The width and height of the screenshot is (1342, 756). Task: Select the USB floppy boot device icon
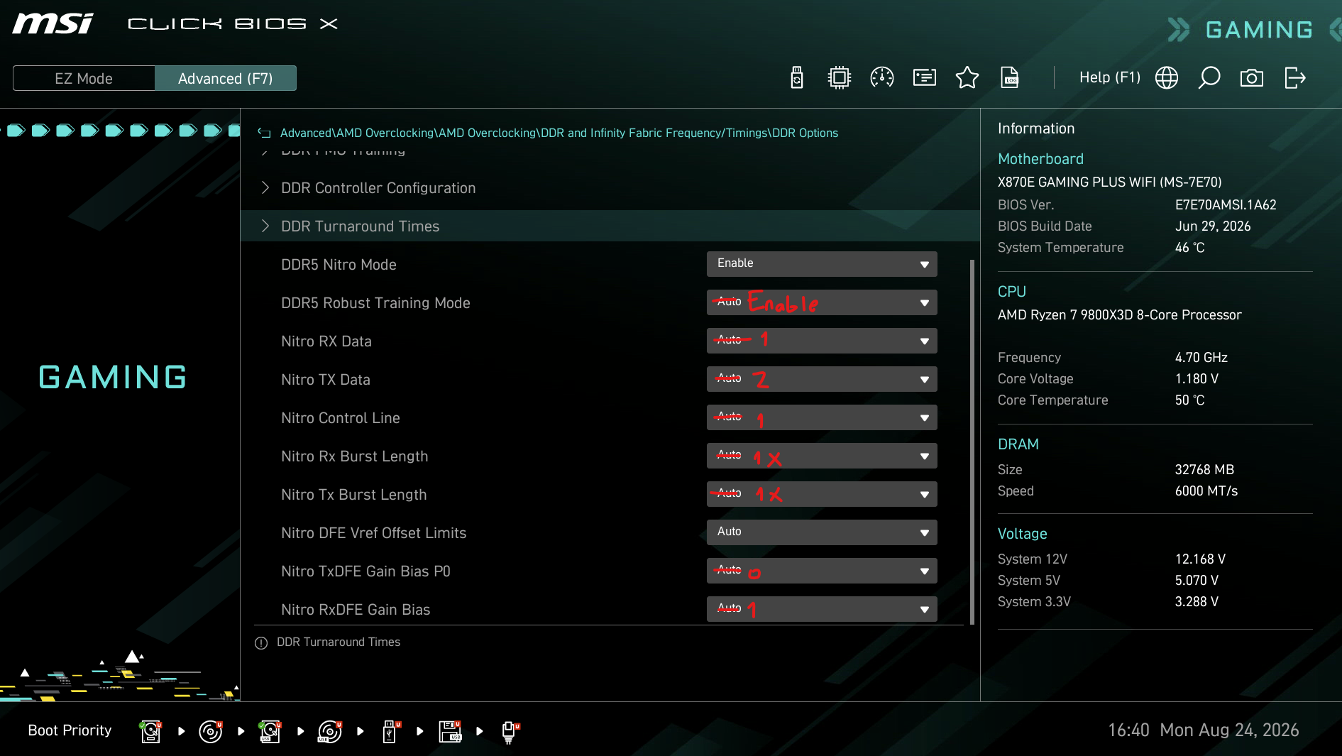(x=450, y=731)
